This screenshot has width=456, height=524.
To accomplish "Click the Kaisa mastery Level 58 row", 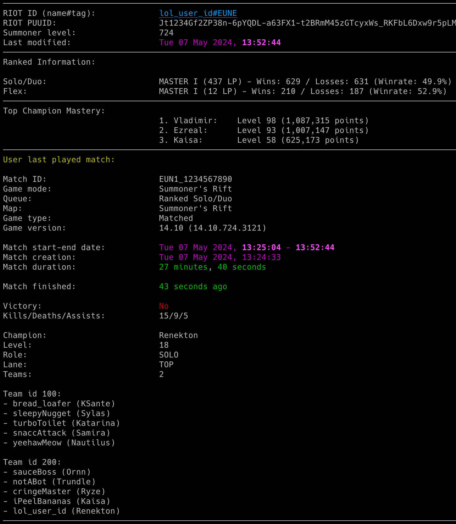I will click(x=259, y=140).
